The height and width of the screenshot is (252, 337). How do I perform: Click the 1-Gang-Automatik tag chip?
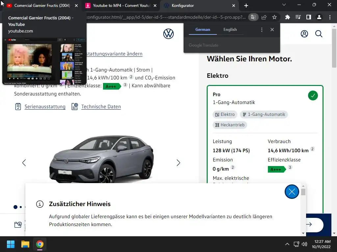pos(264,115)
